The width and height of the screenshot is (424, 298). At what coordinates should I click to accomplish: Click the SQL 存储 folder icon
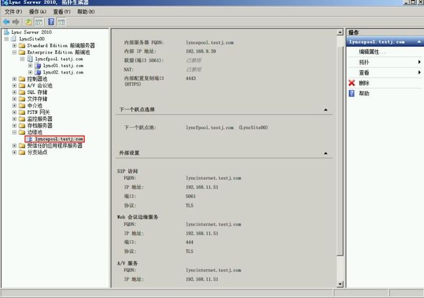coord(22,92)
